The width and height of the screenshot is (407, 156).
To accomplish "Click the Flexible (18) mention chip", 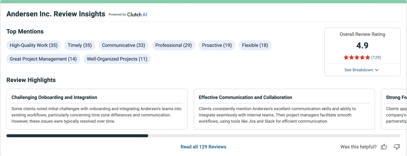I will 255,45.
